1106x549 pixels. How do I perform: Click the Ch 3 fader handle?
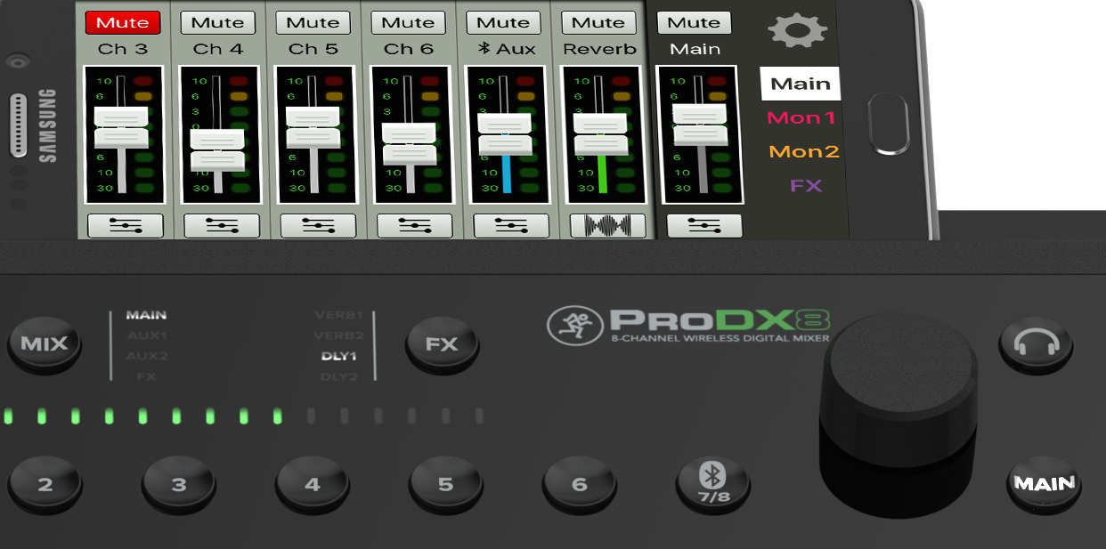coord(121,127)
